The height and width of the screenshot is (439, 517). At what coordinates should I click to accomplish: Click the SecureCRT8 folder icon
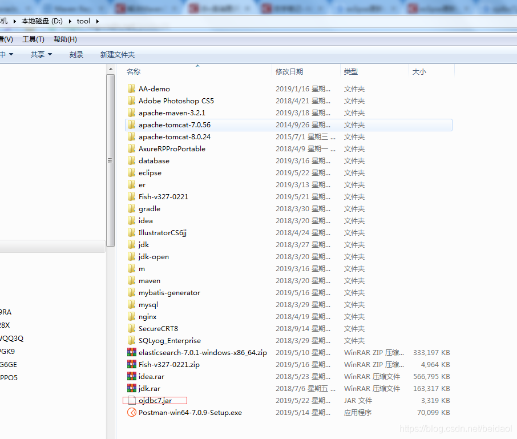pyautogui.click(x=131, y=328)
